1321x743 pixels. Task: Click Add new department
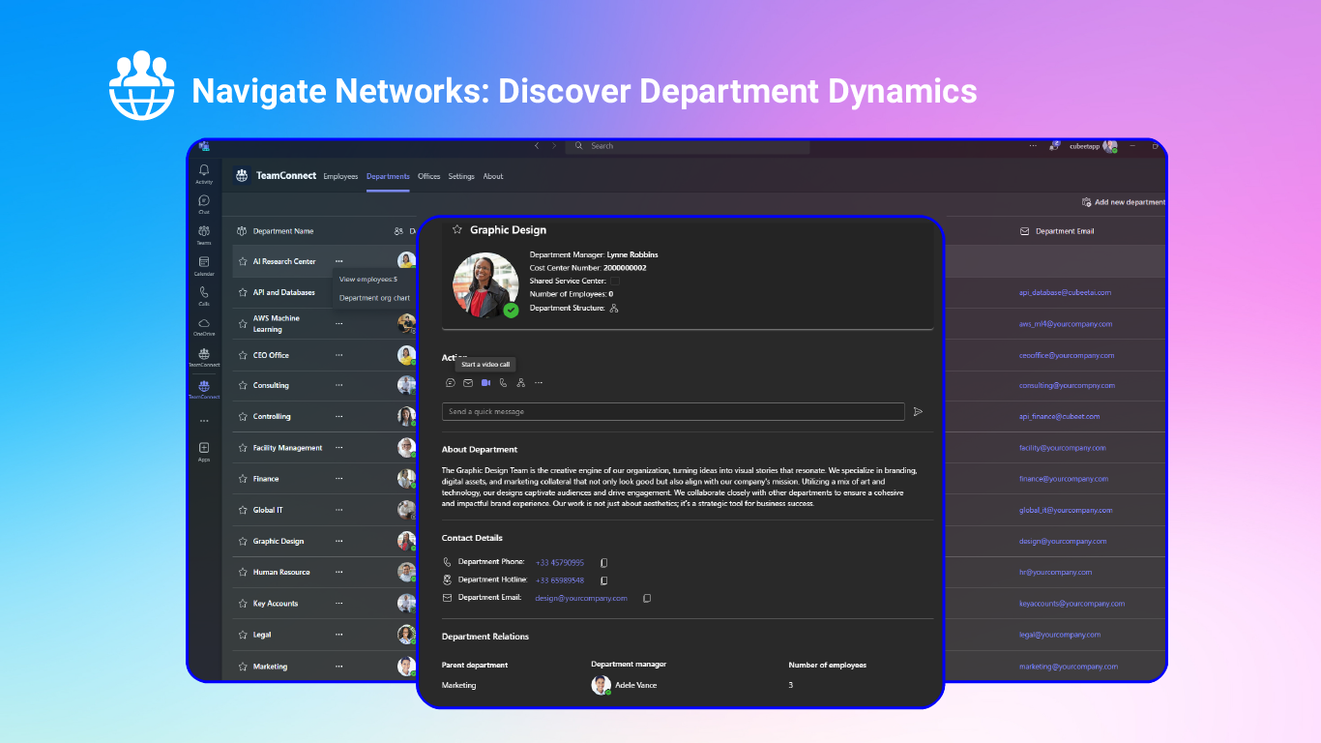[x=1124, y=201]
